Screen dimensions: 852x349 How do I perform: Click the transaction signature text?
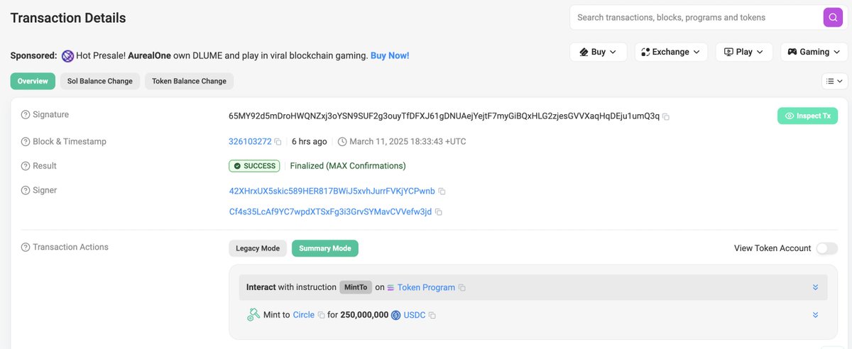click(x=444, y=116)
